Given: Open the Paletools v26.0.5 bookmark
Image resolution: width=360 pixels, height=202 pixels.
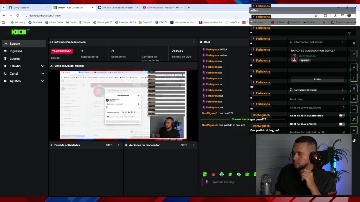Looking at the screenshot, I should (125, 22).
